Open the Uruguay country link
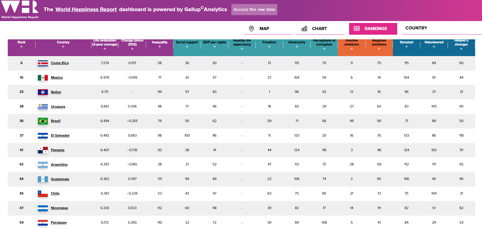The image size is (482, 228). tap(58, 107)
